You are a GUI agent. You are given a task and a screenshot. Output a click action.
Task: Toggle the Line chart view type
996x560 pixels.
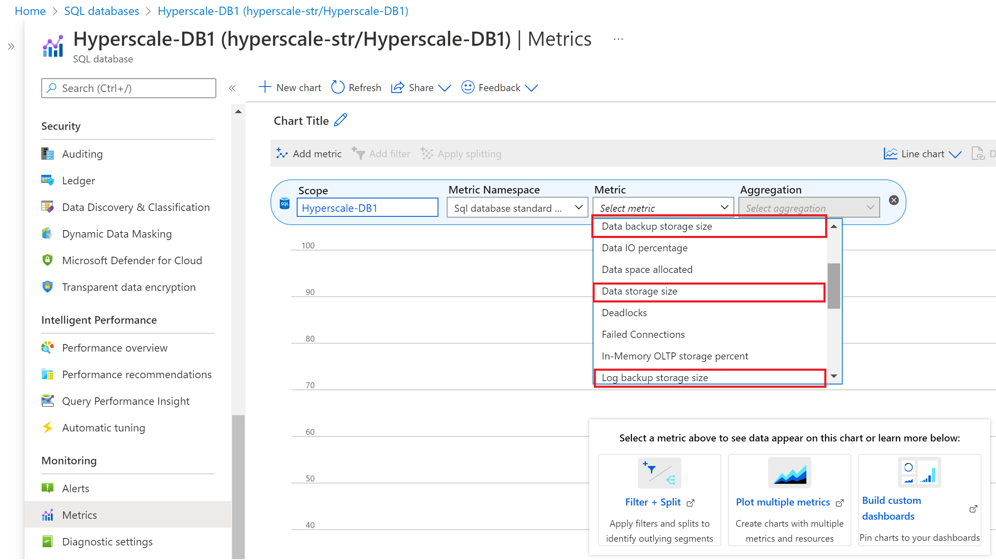923,154
